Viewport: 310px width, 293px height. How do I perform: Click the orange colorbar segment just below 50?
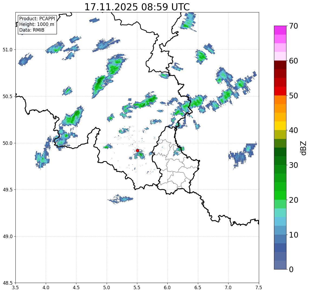[x=280, y=100]
